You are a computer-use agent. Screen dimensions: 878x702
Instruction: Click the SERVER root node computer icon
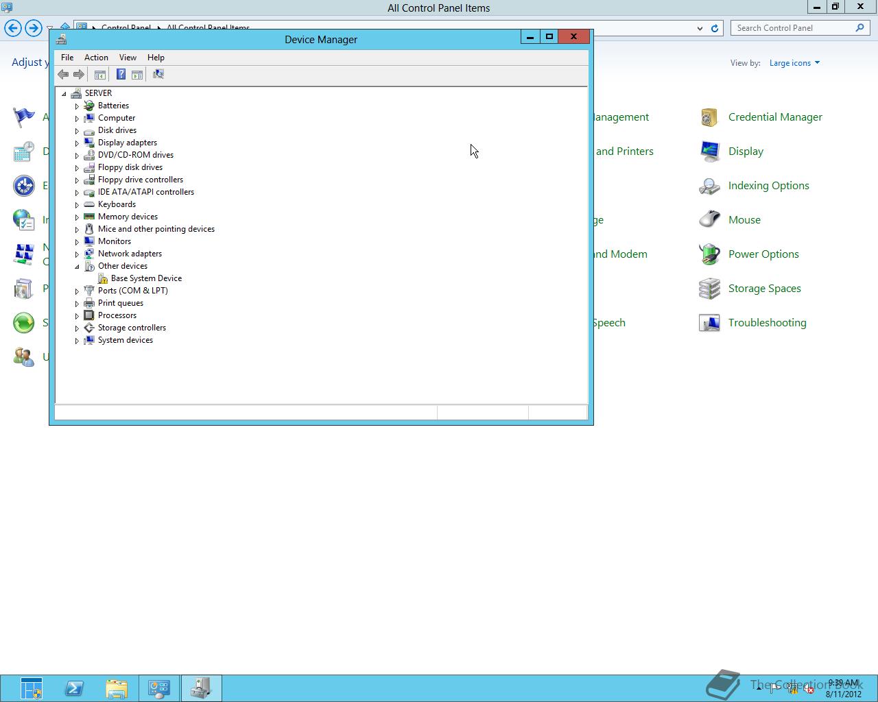76,93
